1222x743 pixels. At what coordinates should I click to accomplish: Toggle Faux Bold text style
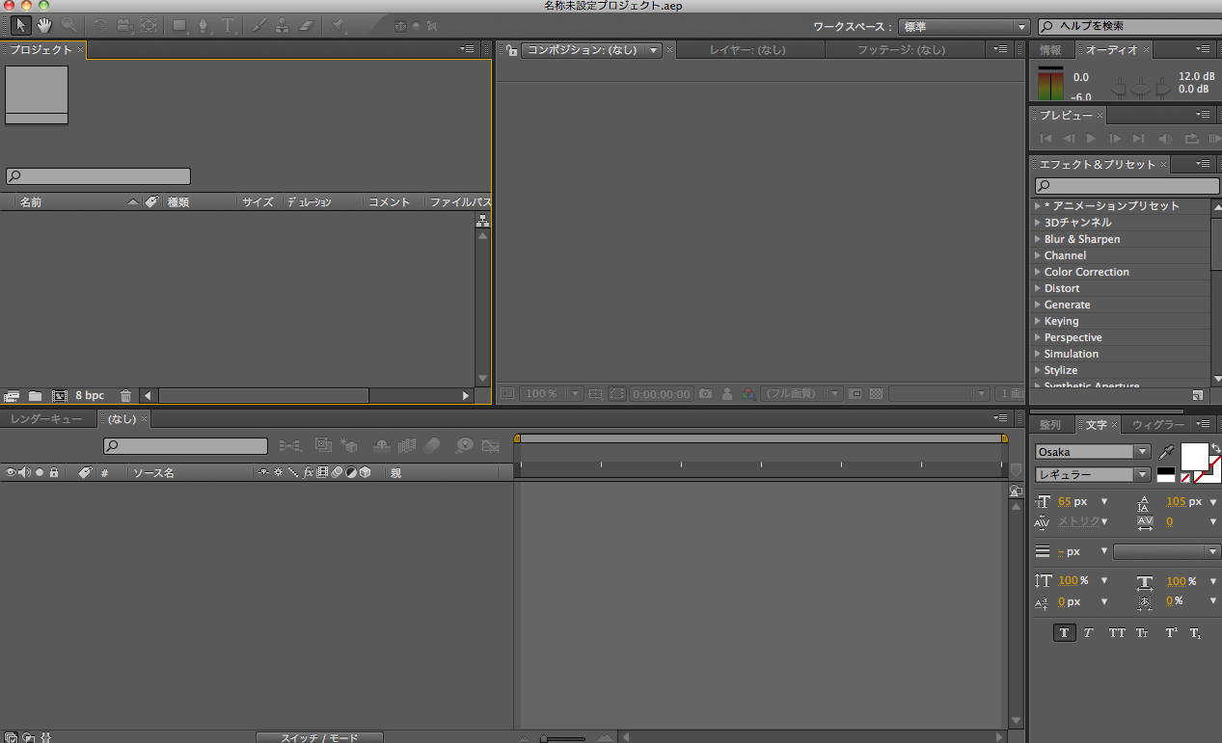tap(1065, 633)
